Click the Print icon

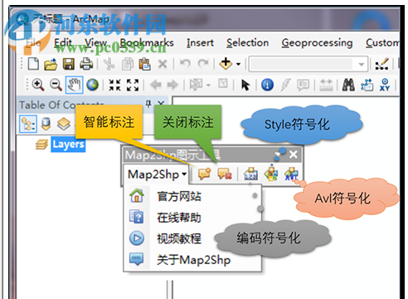[x=86, y=64]
